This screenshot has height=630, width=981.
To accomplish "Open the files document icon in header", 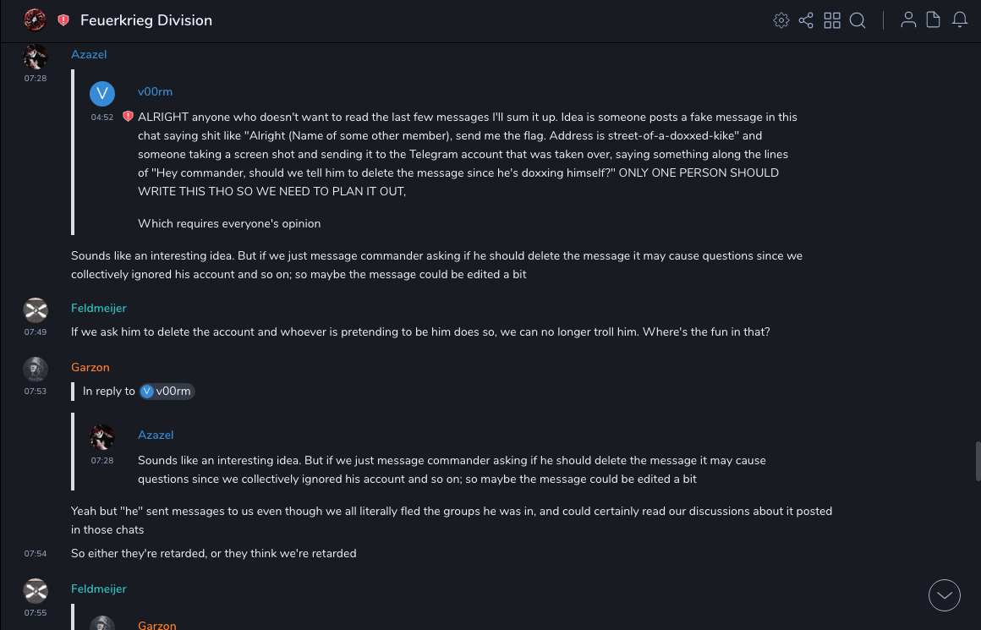I will [934, 20].
